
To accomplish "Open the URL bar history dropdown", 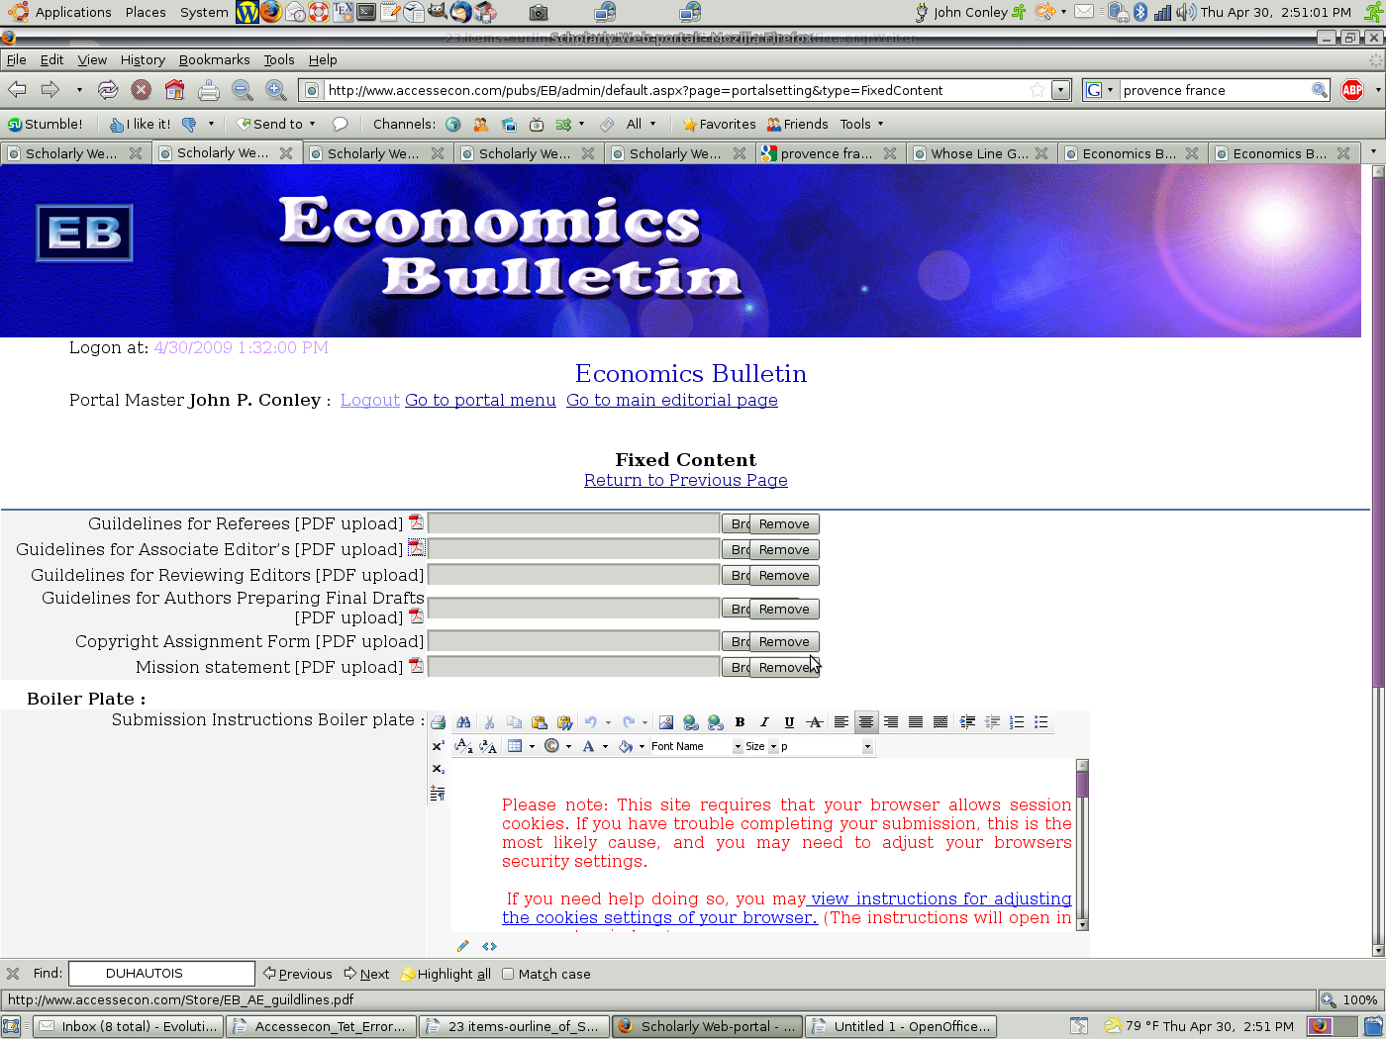I will click(x=1061, y=90).
